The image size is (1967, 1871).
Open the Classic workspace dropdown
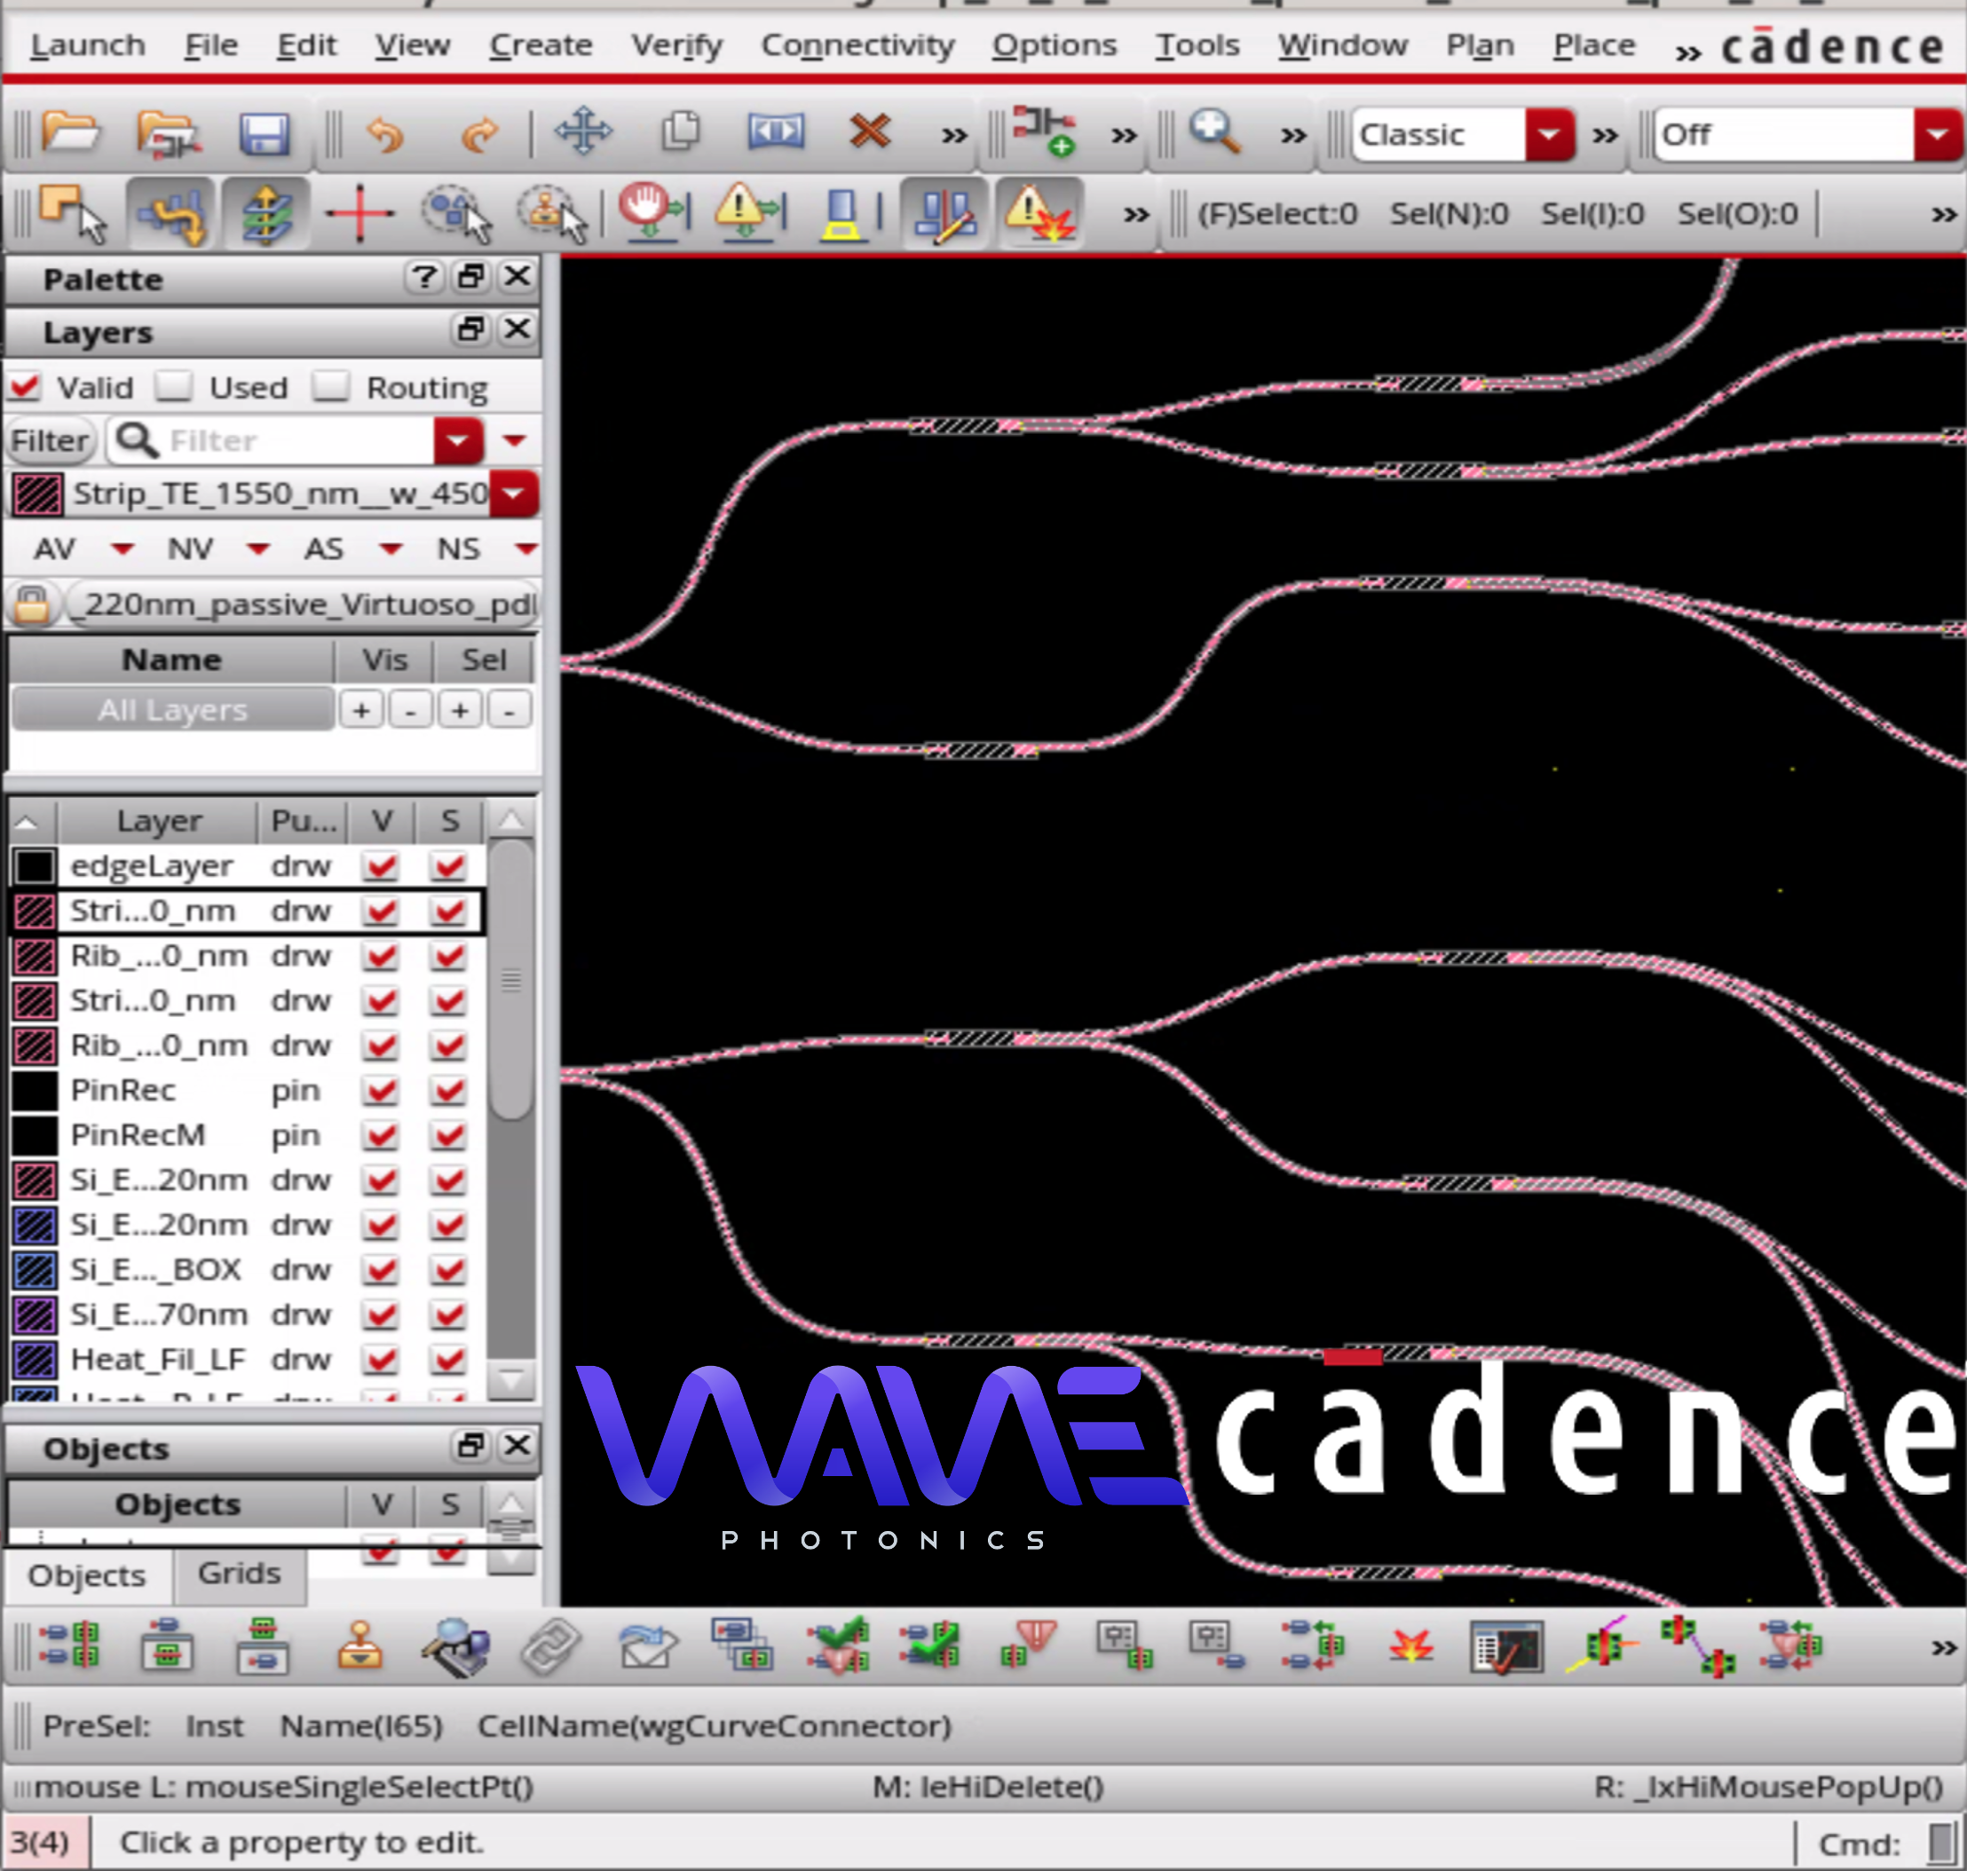point(1549,134)
